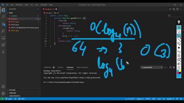
Task: Open the Manage gear menu
Action: tap(3, 94)
